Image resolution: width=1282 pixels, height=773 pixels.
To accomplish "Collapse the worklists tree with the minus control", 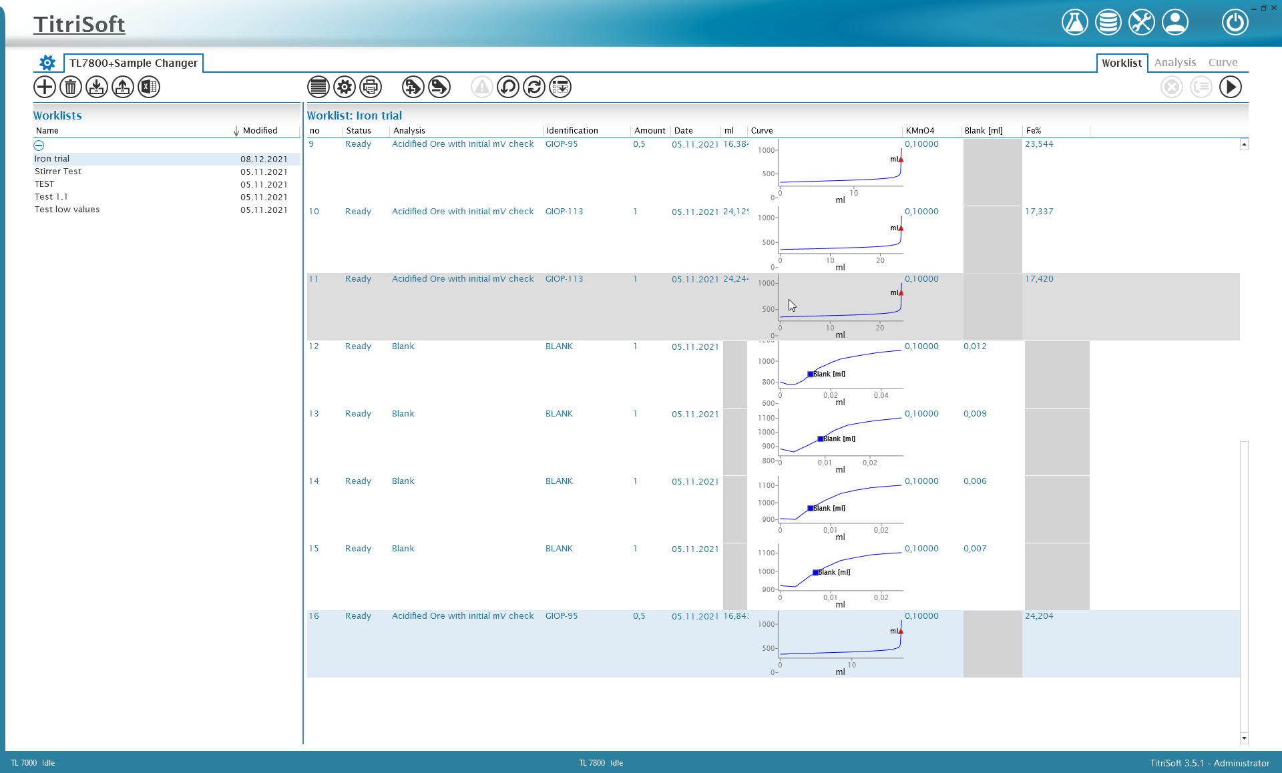I will coord(39,145).
